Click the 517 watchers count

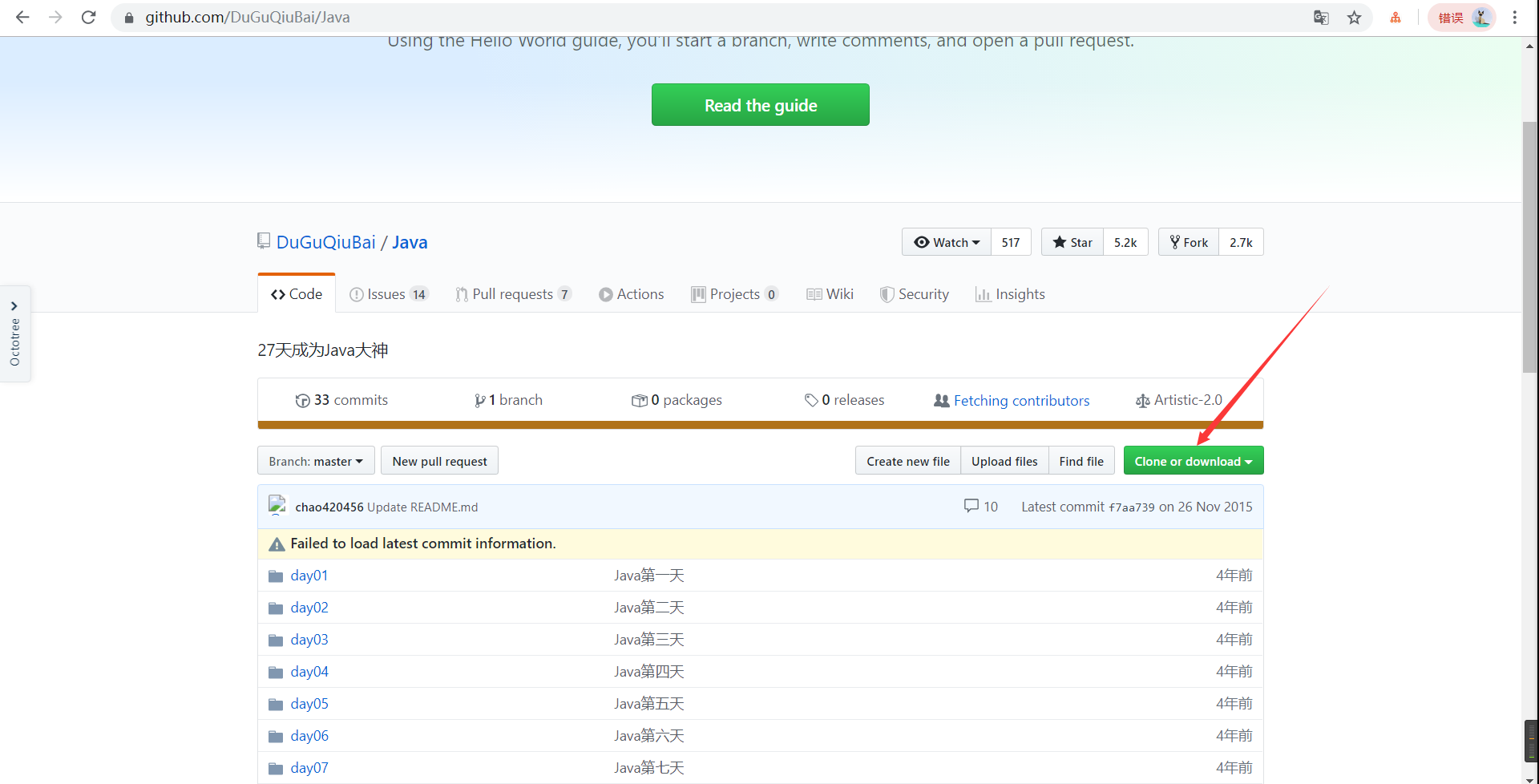[1011, 242]
